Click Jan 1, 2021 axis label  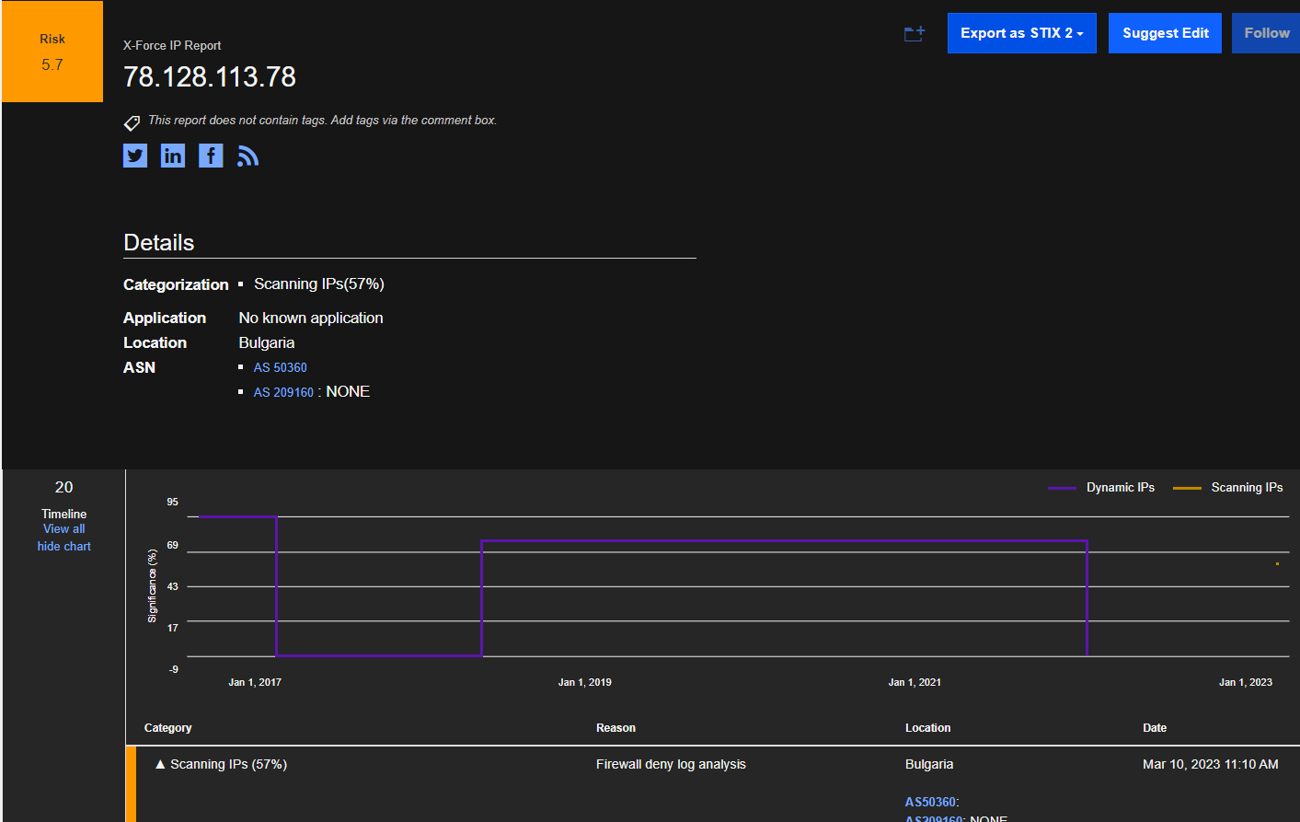pos(915,682)
